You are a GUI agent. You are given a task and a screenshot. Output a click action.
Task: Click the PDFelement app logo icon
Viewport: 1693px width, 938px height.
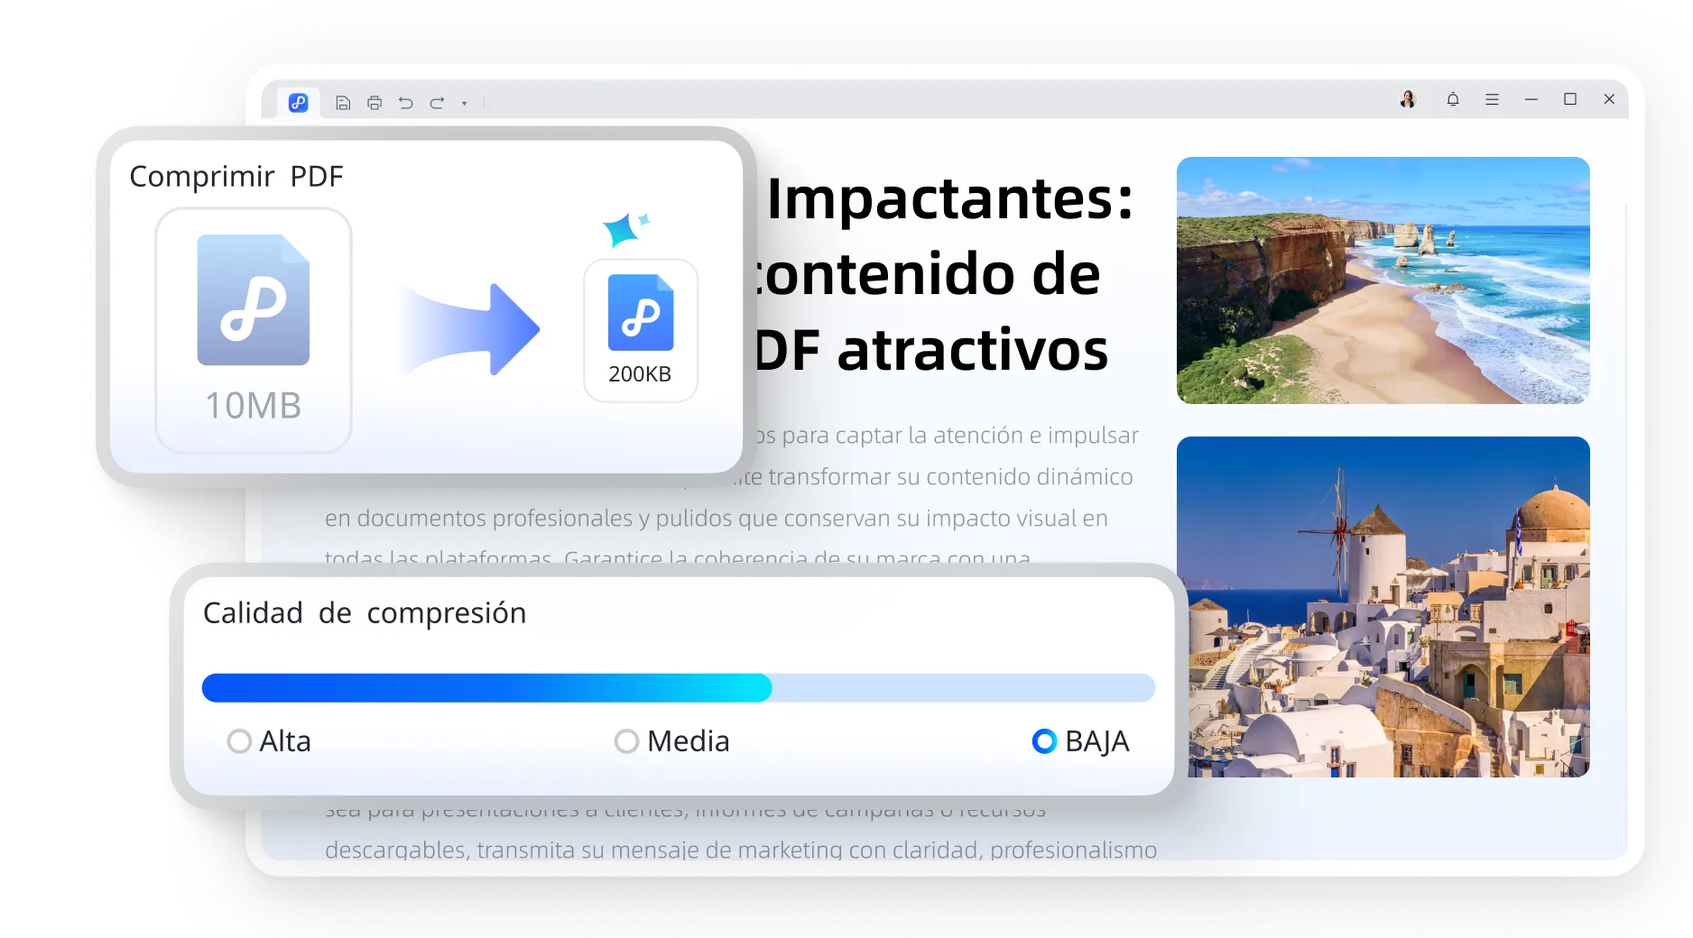299,103
